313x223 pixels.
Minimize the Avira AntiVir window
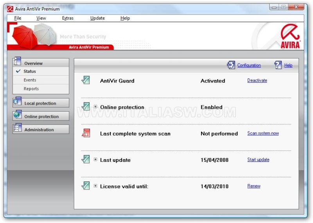coord(274,7)
